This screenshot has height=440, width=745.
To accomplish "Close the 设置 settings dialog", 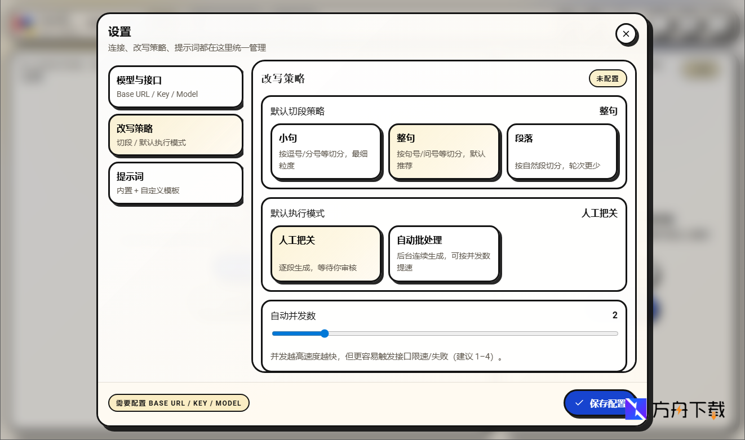I will tap(626, 34).
